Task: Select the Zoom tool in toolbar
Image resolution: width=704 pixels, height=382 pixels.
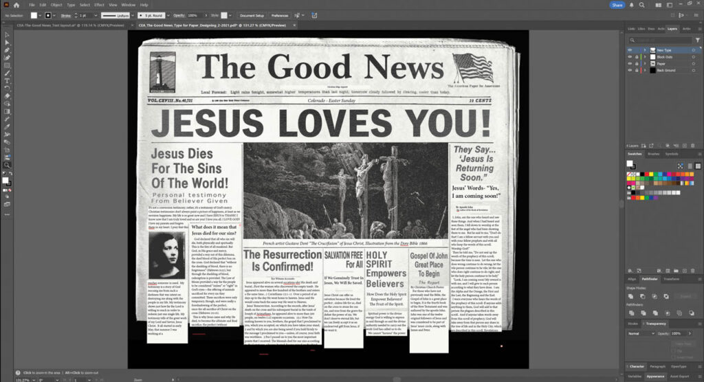Action: [7, 165]
